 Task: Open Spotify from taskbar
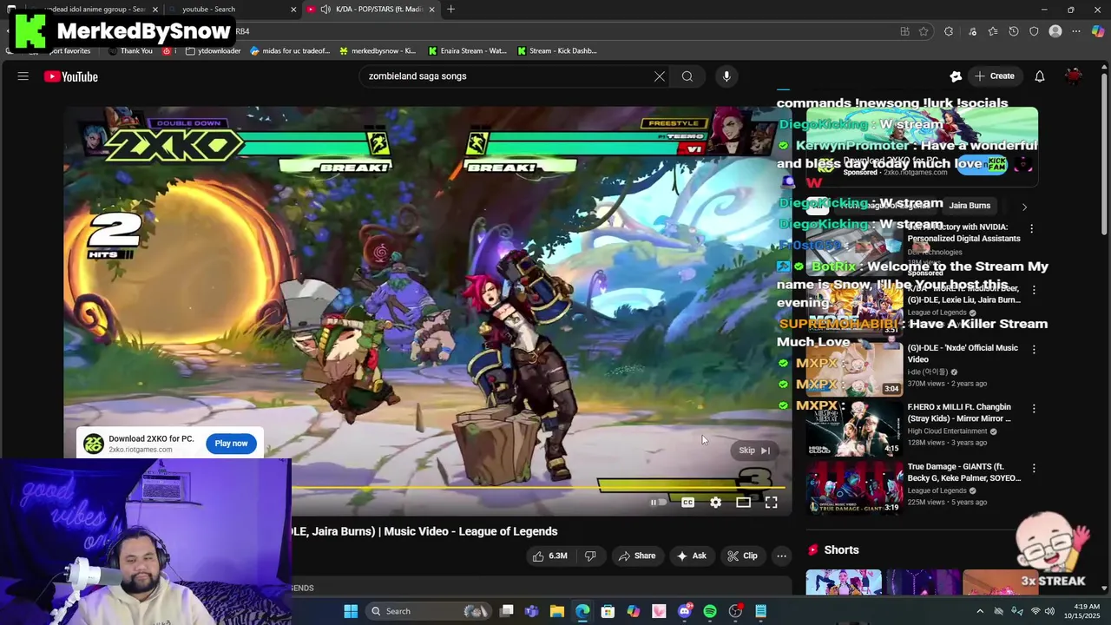710,611
